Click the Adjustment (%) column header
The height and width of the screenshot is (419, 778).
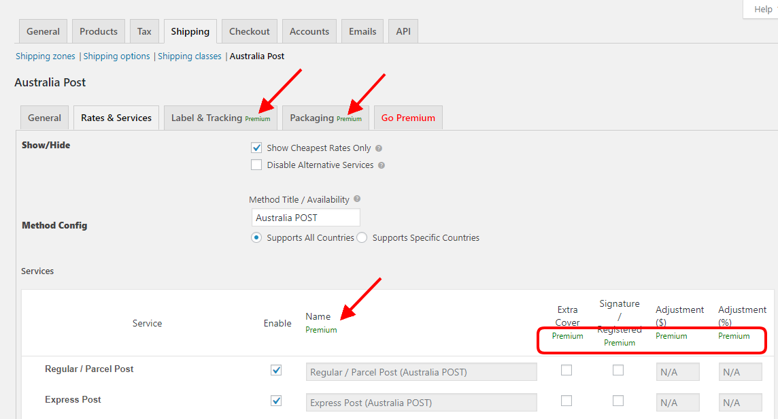click(x=742, y=316)
